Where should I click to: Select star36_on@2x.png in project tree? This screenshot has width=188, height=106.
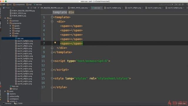(25, 66)
